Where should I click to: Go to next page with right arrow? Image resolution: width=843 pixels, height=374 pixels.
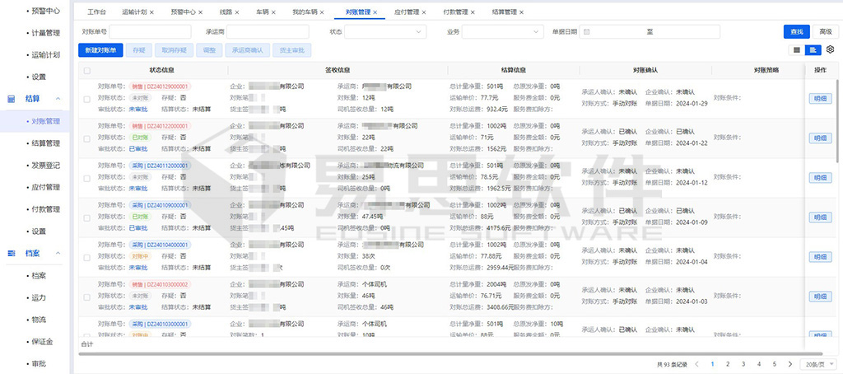coord(789,363)
